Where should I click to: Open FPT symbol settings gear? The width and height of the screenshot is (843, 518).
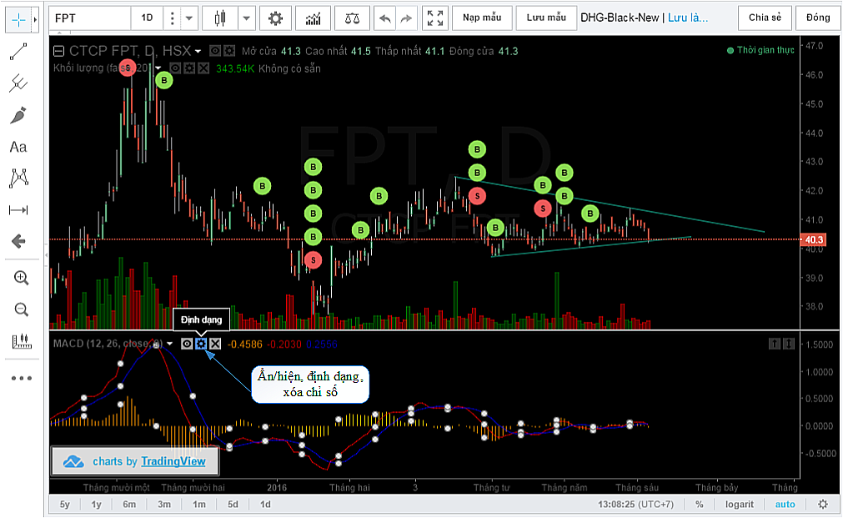click(229, 51)
